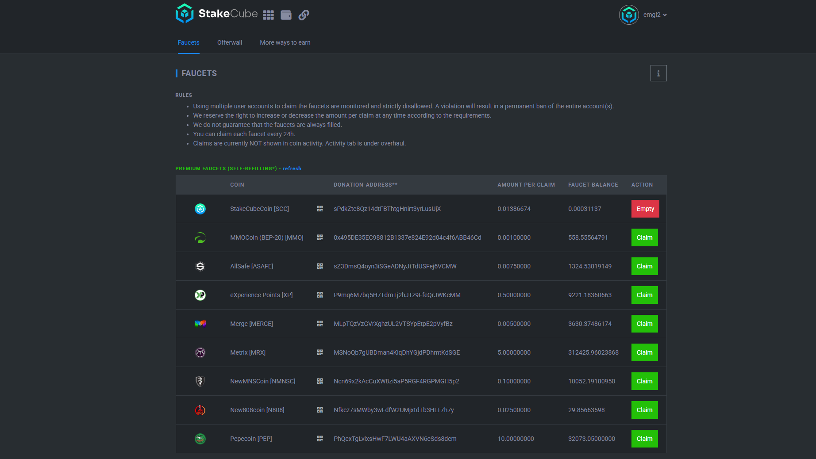816x459 pixels.
Task: Click the refresh link for premium faucets
Action: click(x=292, y=168)
